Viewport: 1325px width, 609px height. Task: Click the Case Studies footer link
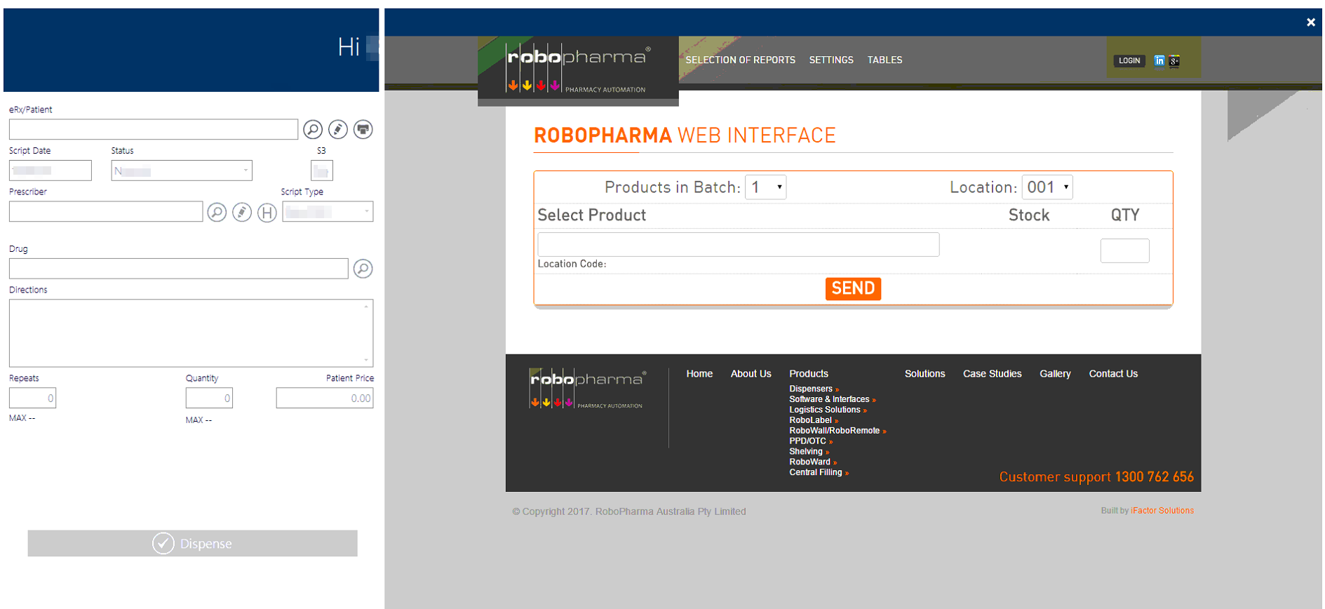tap(992, 374)
